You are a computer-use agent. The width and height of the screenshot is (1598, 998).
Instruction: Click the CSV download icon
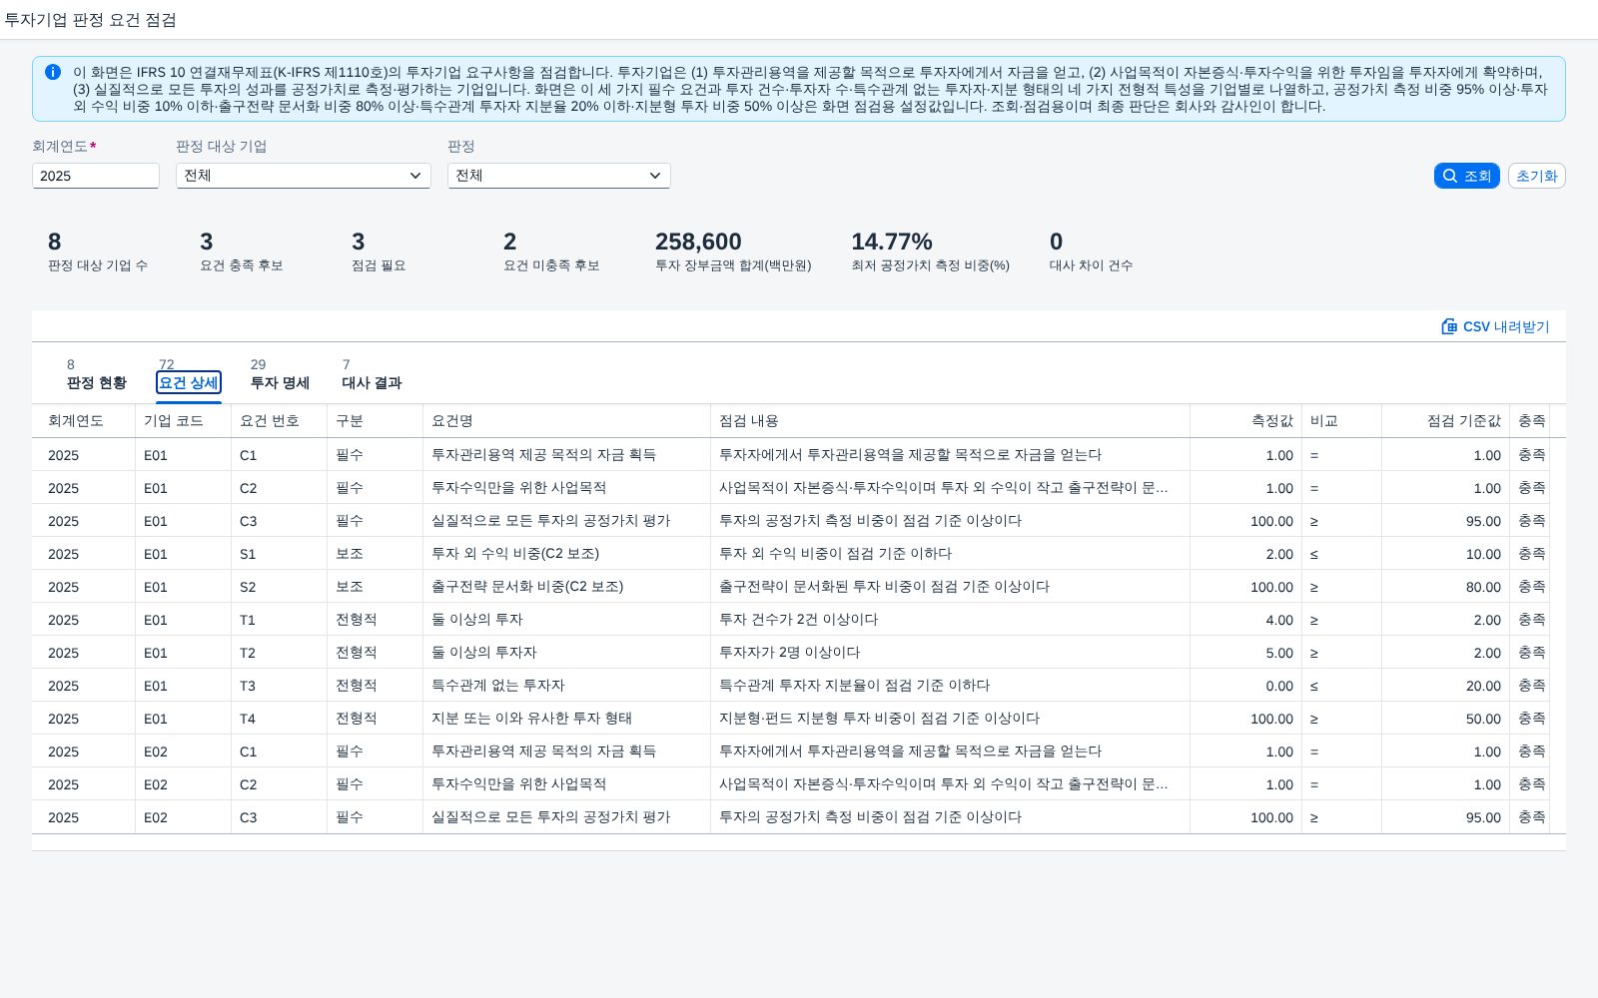pyautogui.click(x=1449, y=326)
